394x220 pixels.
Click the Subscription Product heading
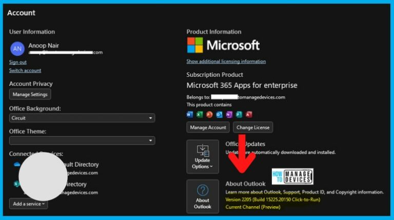[x=214, y=75]
